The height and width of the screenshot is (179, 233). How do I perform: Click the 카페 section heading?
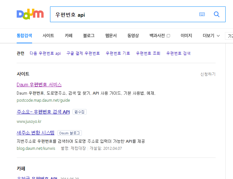(21, 169)
